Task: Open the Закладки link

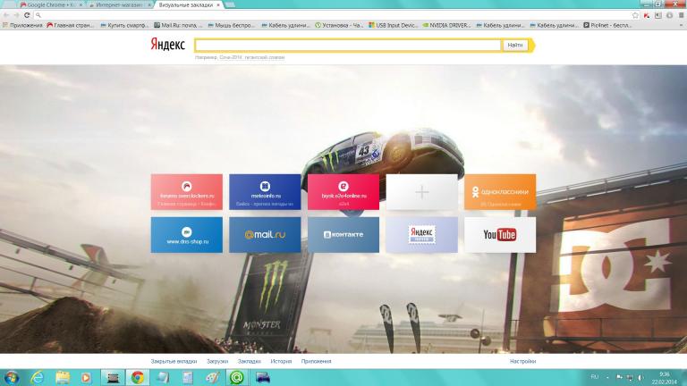Action: click(x=250, y=362)
